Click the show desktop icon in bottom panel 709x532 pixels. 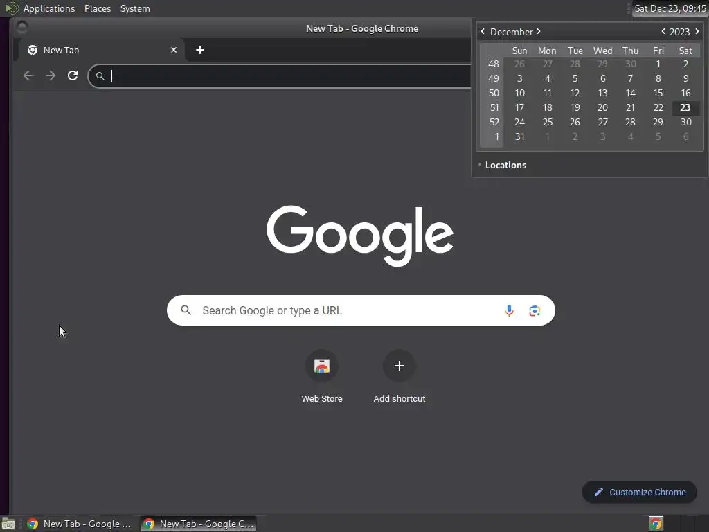(8, 524)
